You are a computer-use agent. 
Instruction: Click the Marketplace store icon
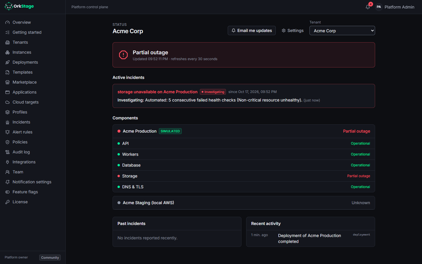click(x=8, y=82)
